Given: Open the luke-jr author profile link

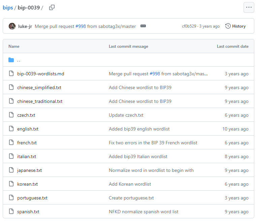Looking at the screenshot, I should [x=25, y=26].
